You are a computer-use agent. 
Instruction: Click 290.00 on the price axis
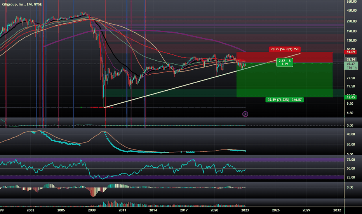tap(352, 21)
